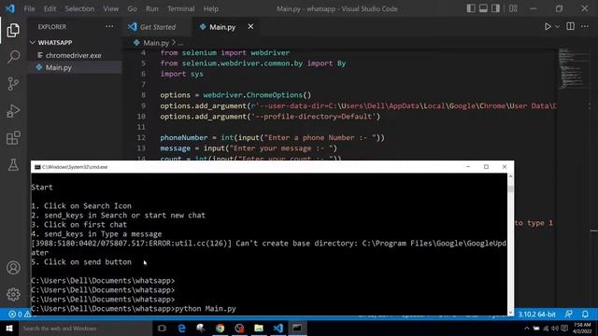Viewport: 598px width, 336px height.
Task: Open the Testing flask view
Action: click(x=13, y=165)
